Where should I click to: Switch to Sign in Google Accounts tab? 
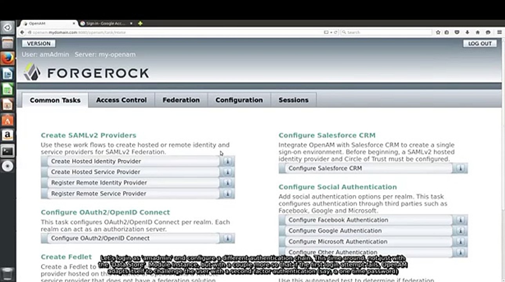(x=105, y=23)
